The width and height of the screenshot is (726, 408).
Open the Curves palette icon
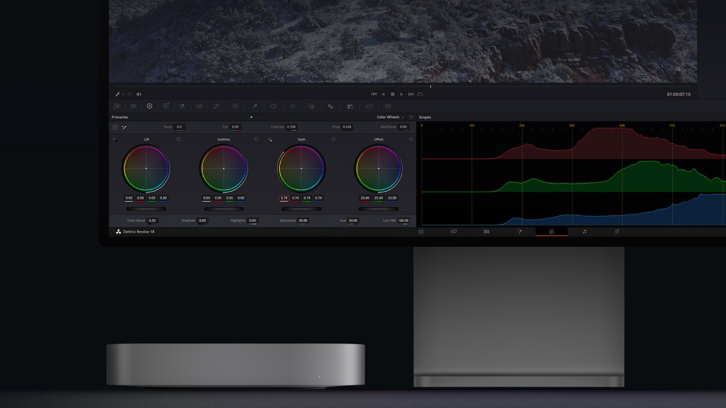(x=216, y=106)
